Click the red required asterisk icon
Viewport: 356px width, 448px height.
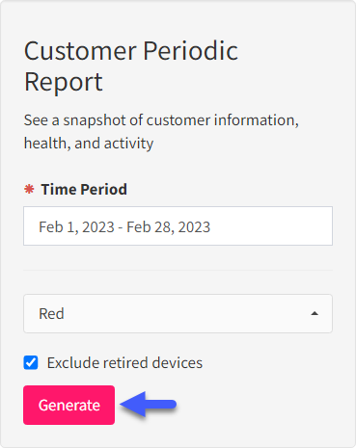tap(29, 189)
